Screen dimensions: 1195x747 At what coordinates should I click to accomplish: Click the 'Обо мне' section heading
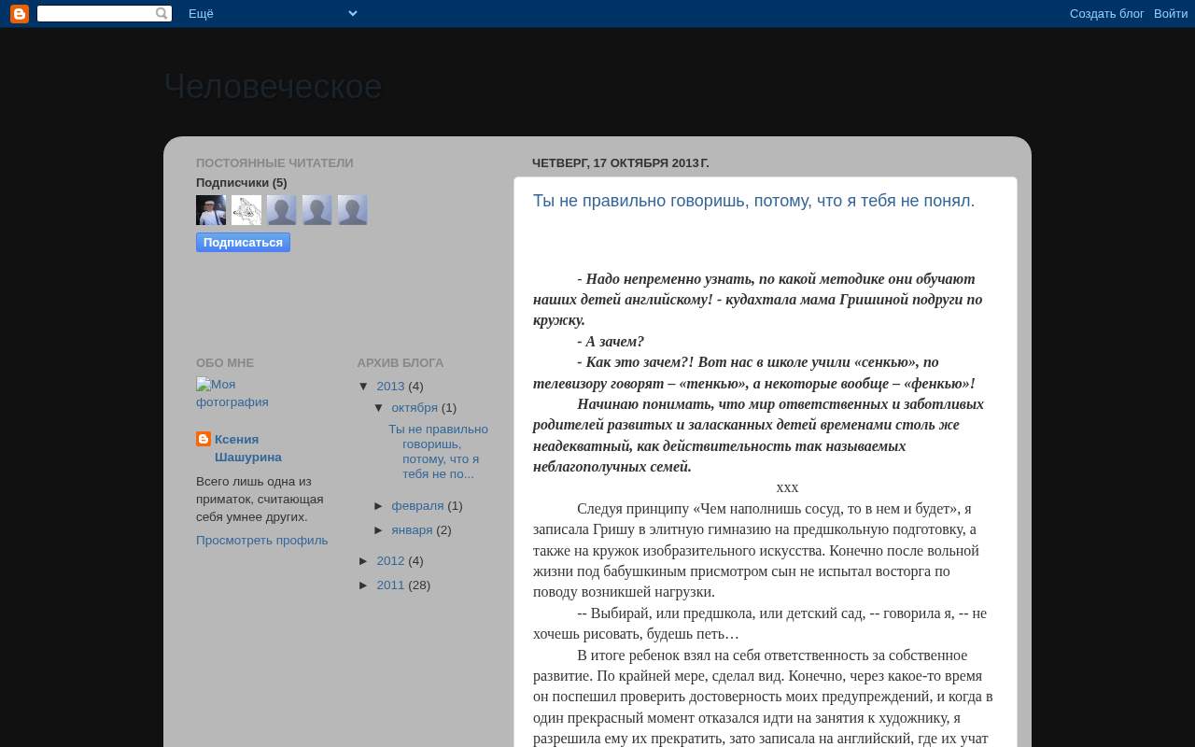225,363
